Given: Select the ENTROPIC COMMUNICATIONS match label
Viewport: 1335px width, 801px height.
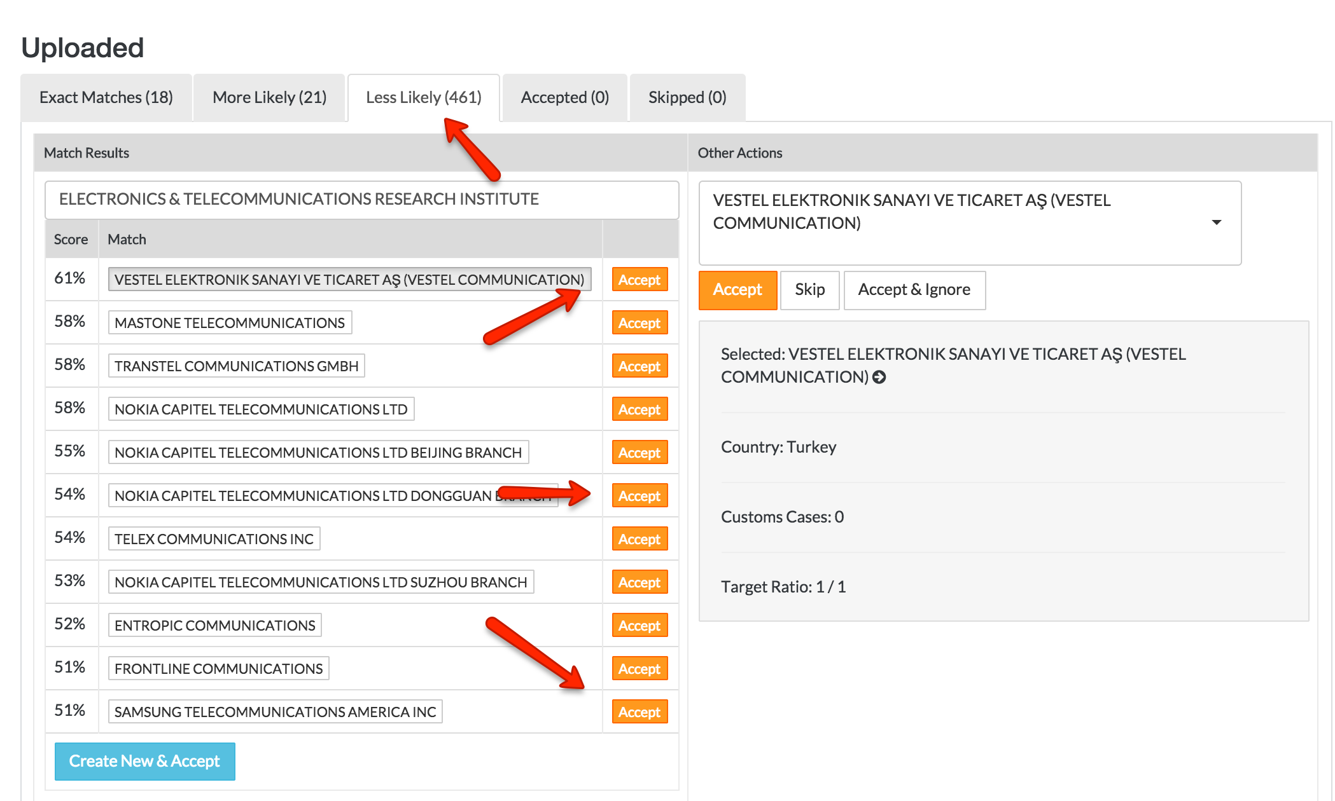Looking at the screenshot, I should click(214, 626).
